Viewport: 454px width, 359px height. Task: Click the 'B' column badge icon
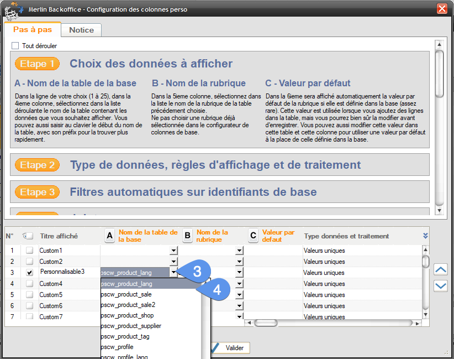tap(187, 236)
